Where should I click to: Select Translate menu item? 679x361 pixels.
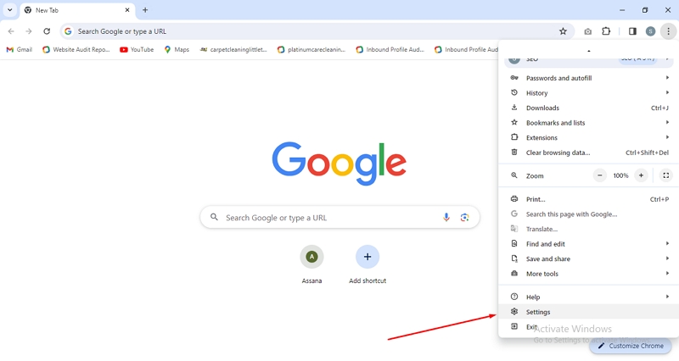(x=589, y=229)
